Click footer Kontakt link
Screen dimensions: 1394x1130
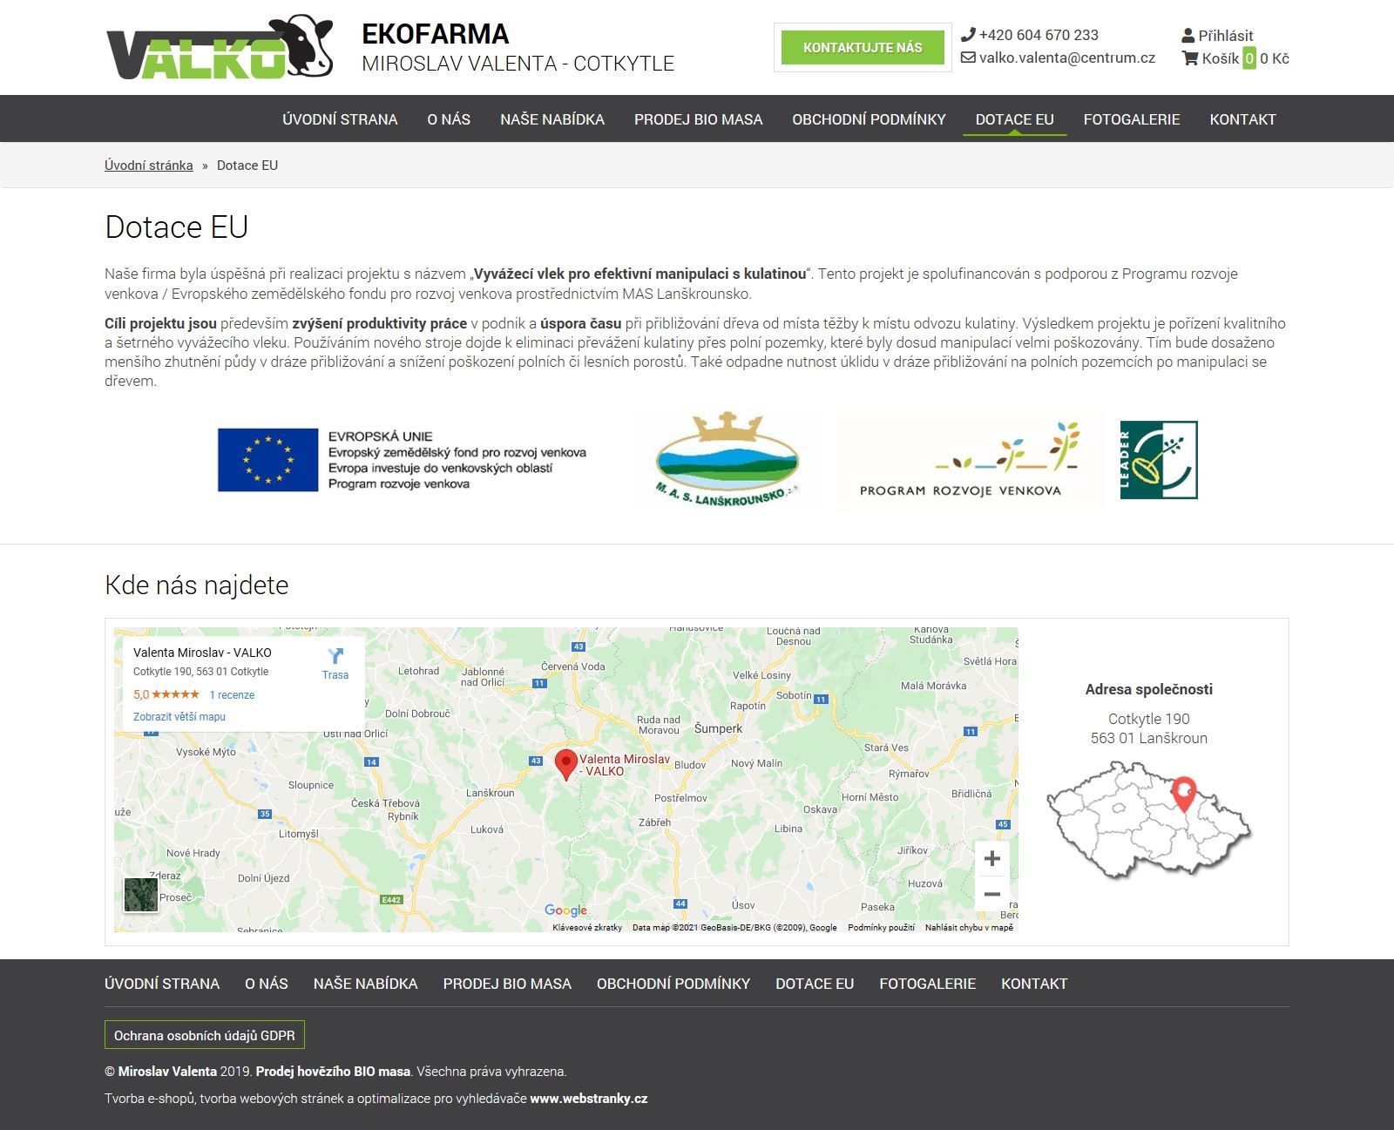tap(1034, 984)
